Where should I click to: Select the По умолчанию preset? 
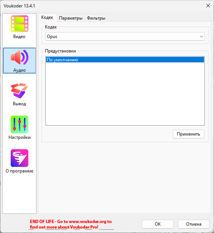[x=125, y=60]
